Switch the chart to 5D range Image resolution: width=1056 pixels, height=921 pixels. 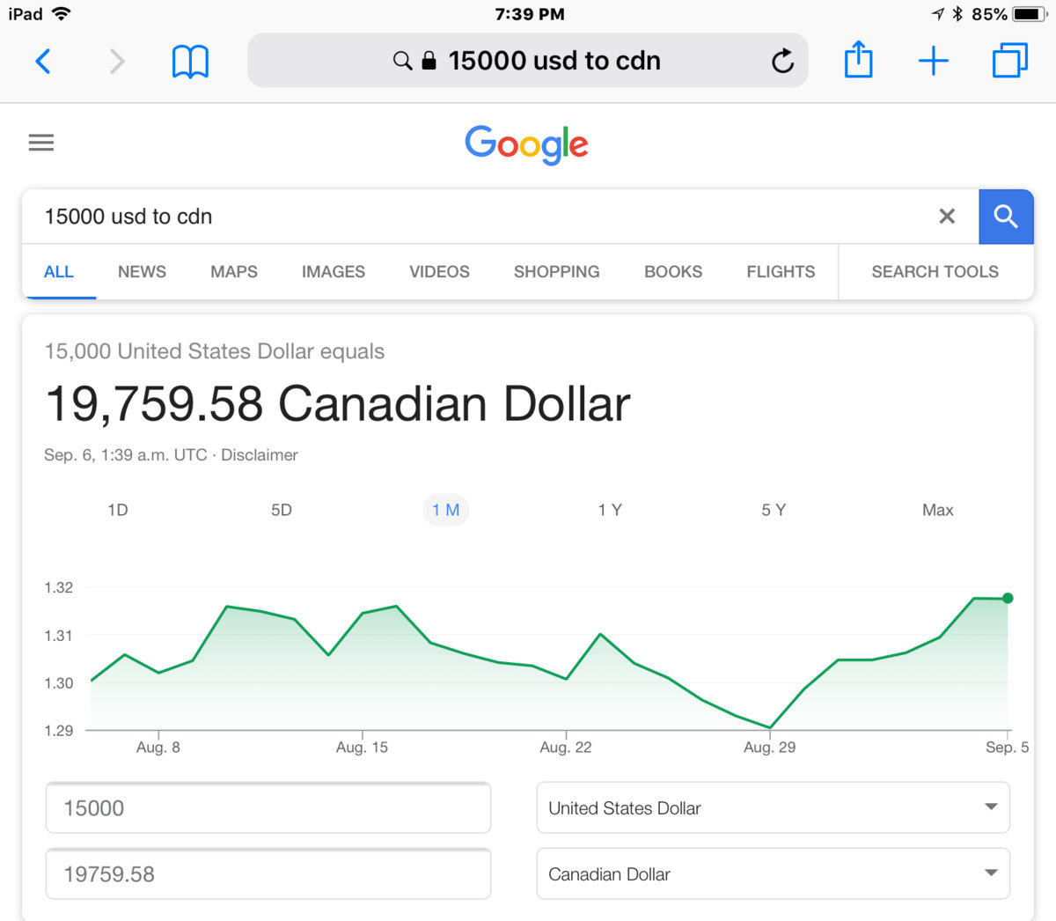pos(282,510)
